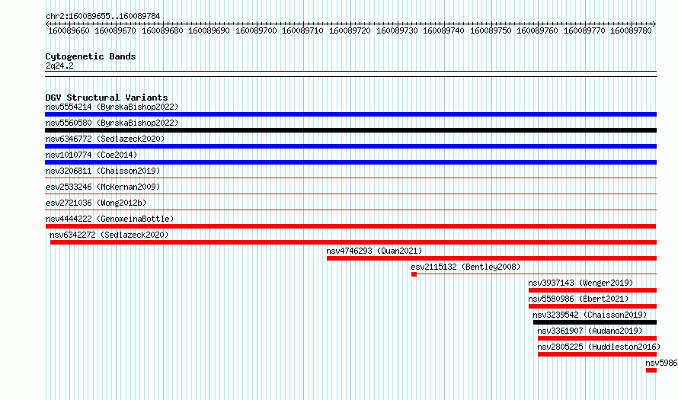
Task: Open nsv5580986 (Ebert2021) variant
Action: tap(578, 299)
